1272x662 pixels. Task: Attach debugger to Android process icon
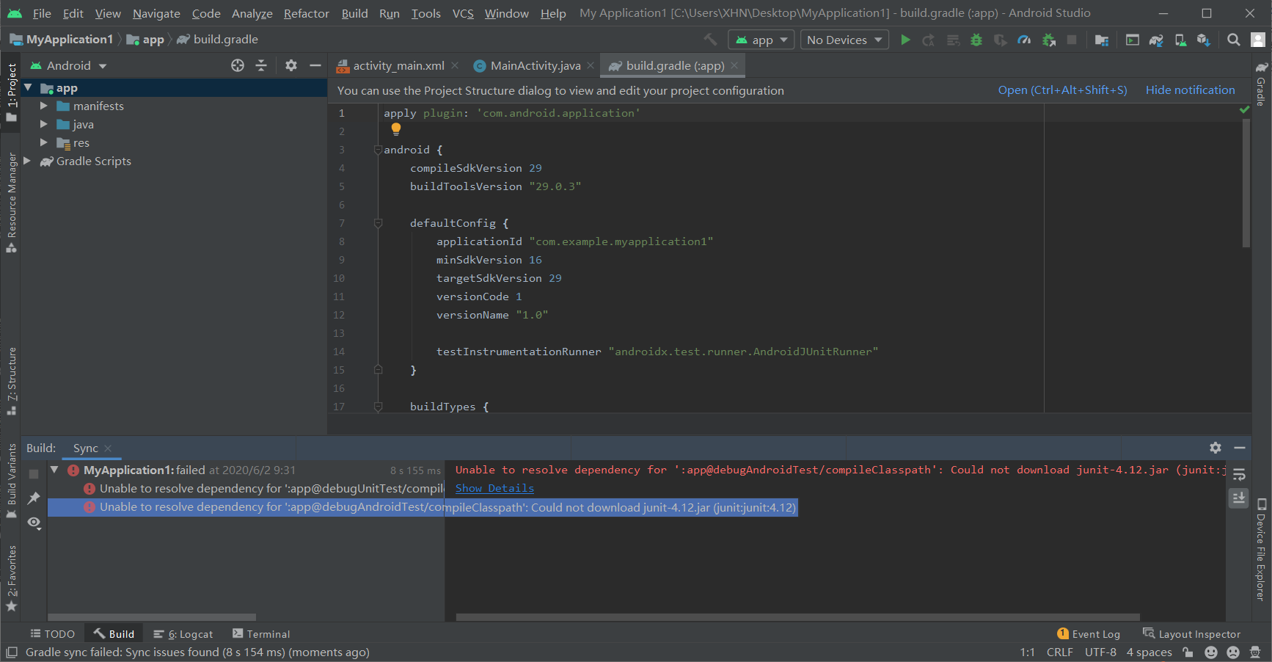(1049, 40)
